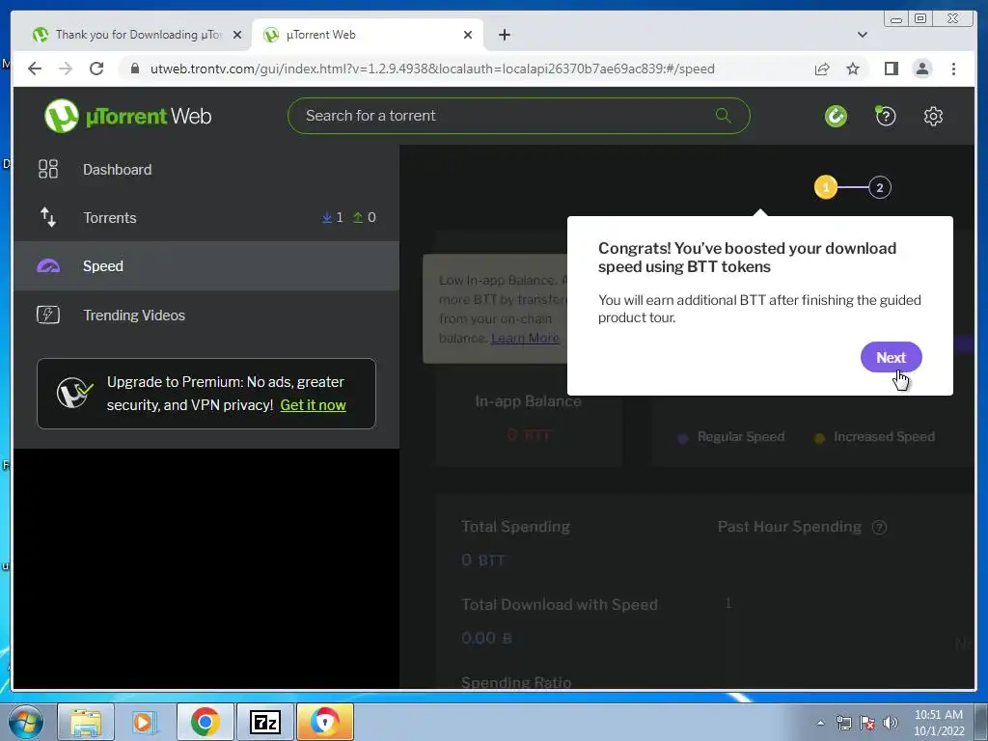The image size is (988, 741).
Task: Click the Regular Speed legend label
Action: tap(740, 437)
